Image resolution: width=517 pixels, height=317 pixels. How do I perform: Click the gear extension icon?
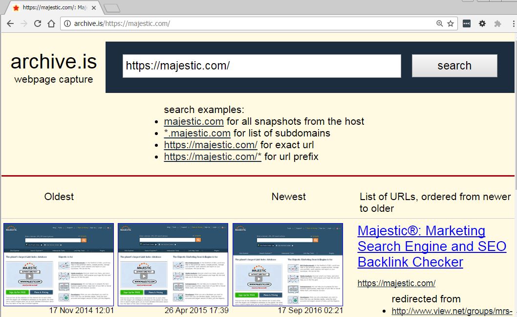coord(482,23)
